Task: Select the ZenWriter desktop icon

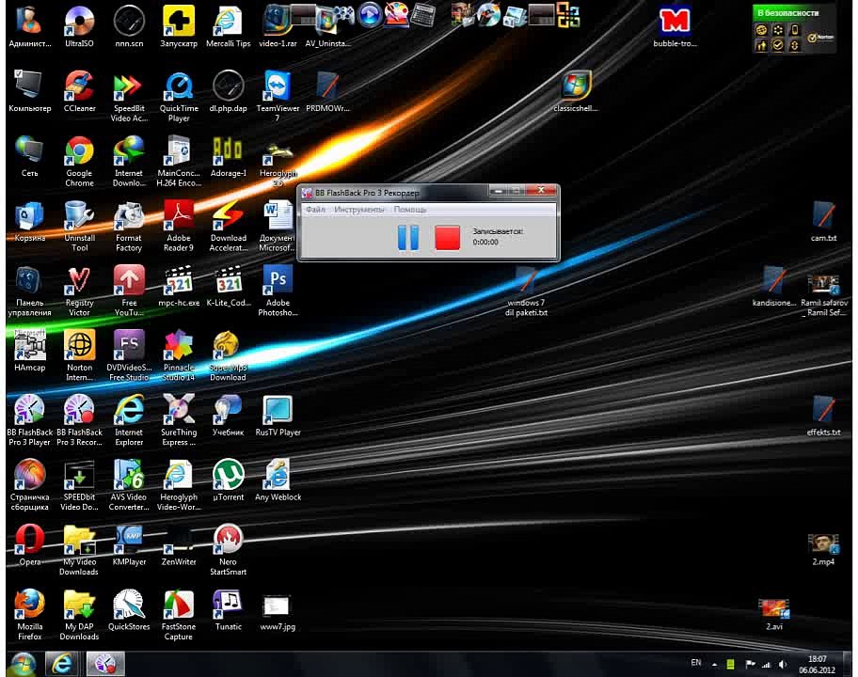Action: coord(179,545)
